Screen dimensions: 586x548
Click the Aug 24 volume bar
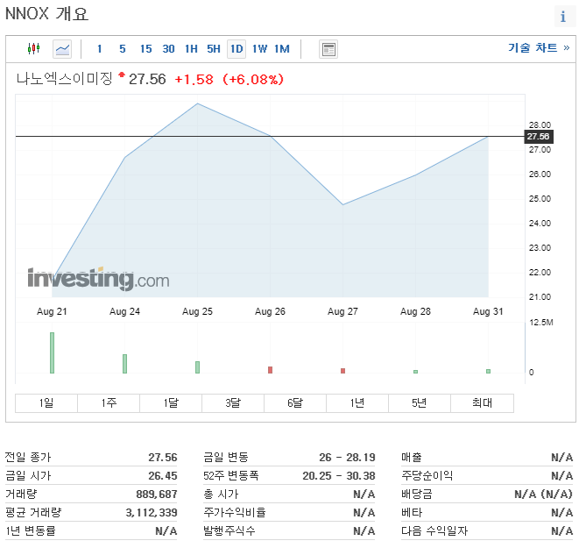click(x=125, y=364)
